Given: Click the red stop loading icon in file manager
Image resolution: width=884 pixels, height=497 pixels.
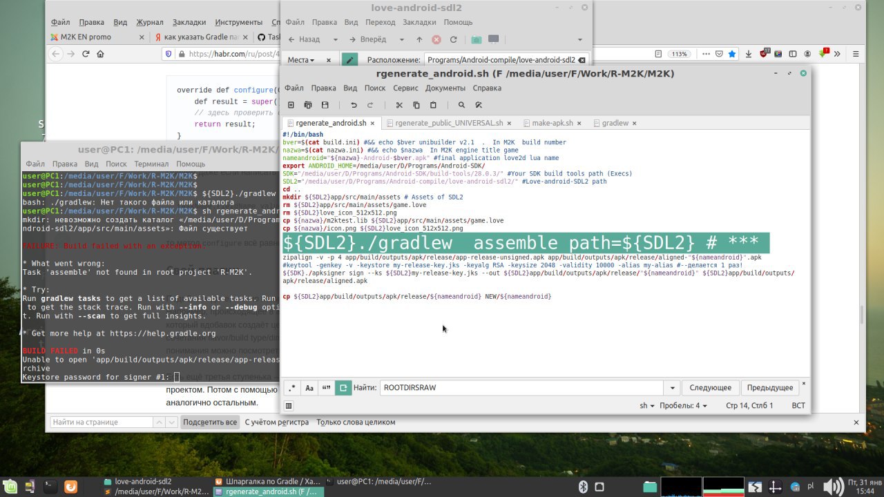Looking at the screenshot, I should click(x=436, y=39).
